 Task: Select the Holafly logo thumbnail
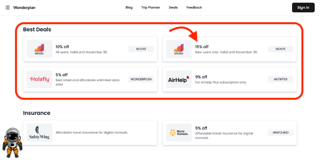point(39,79)
